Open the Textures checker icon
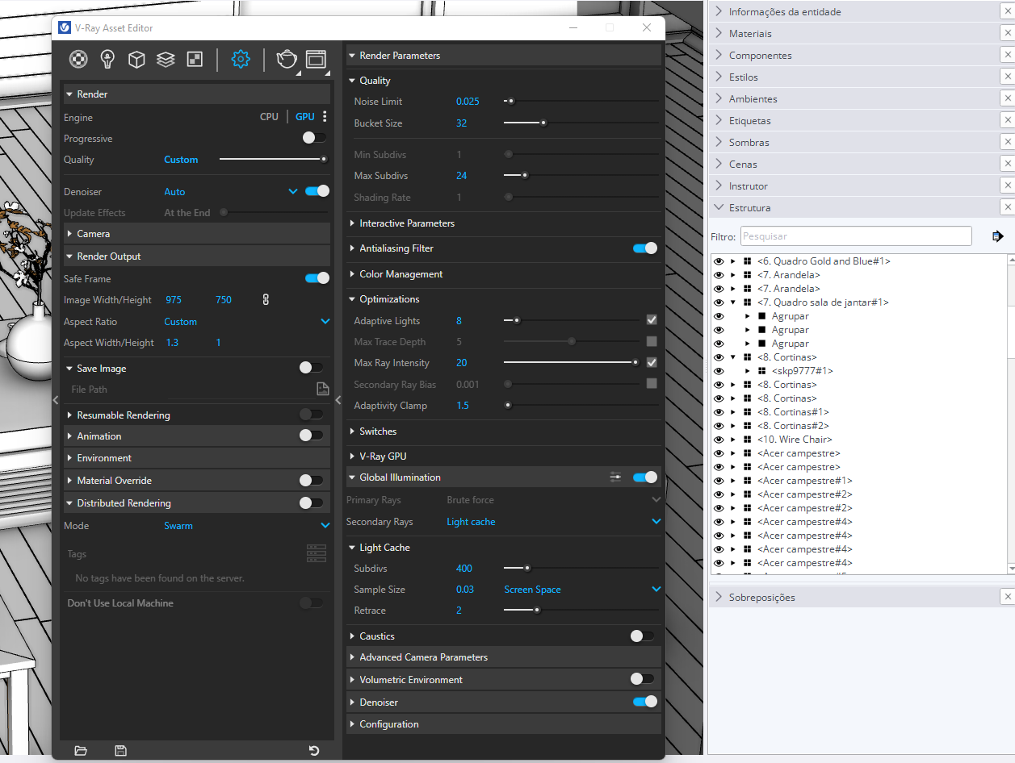 coord(195,59)
